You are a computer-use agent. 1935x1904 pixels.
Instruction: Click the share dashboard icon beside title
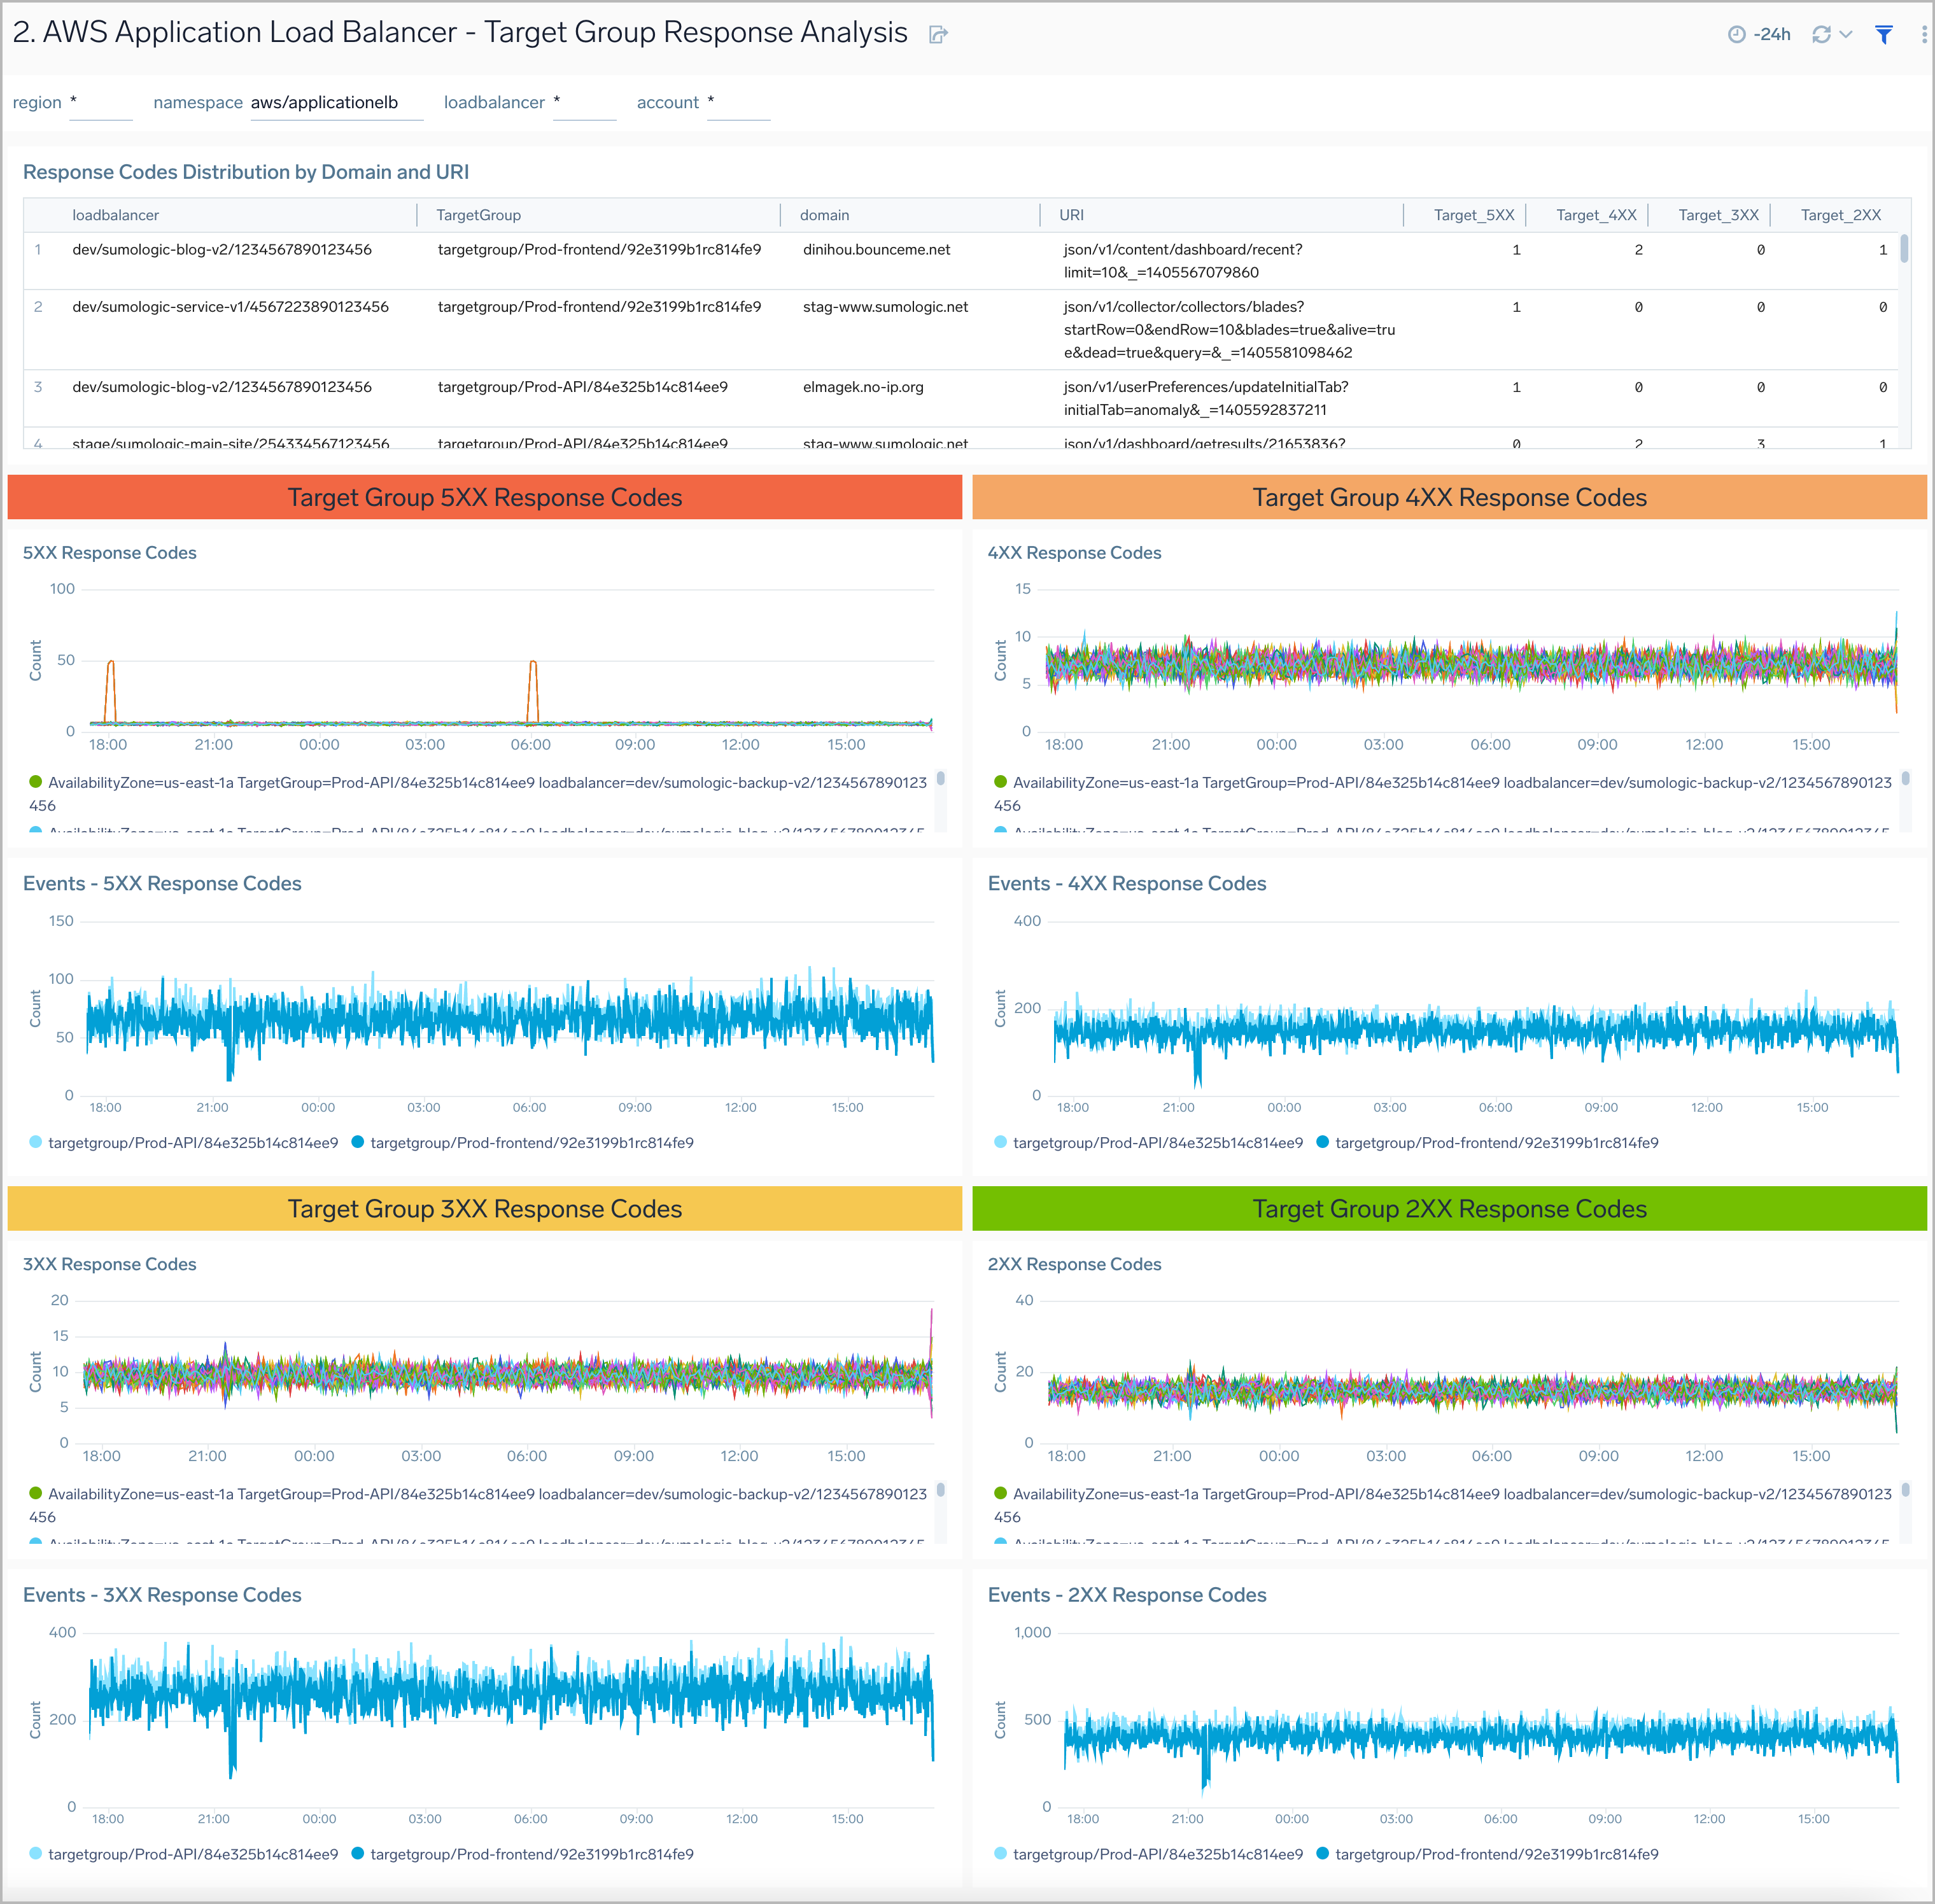(x=937, y=35)
